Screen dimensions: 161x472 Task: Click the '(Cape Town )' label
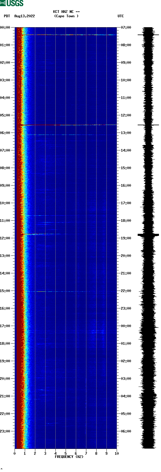coord(66,16)
